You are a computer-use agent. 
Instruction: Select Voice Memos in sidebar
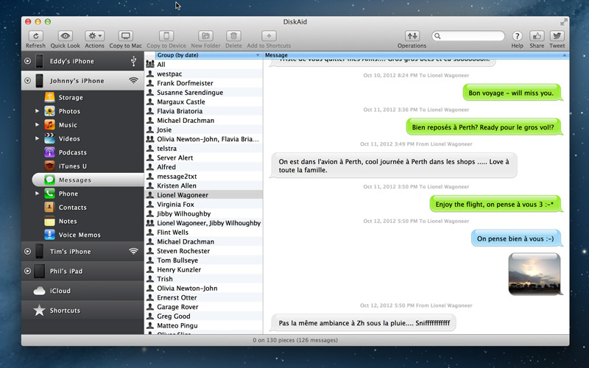pos(80,235)
